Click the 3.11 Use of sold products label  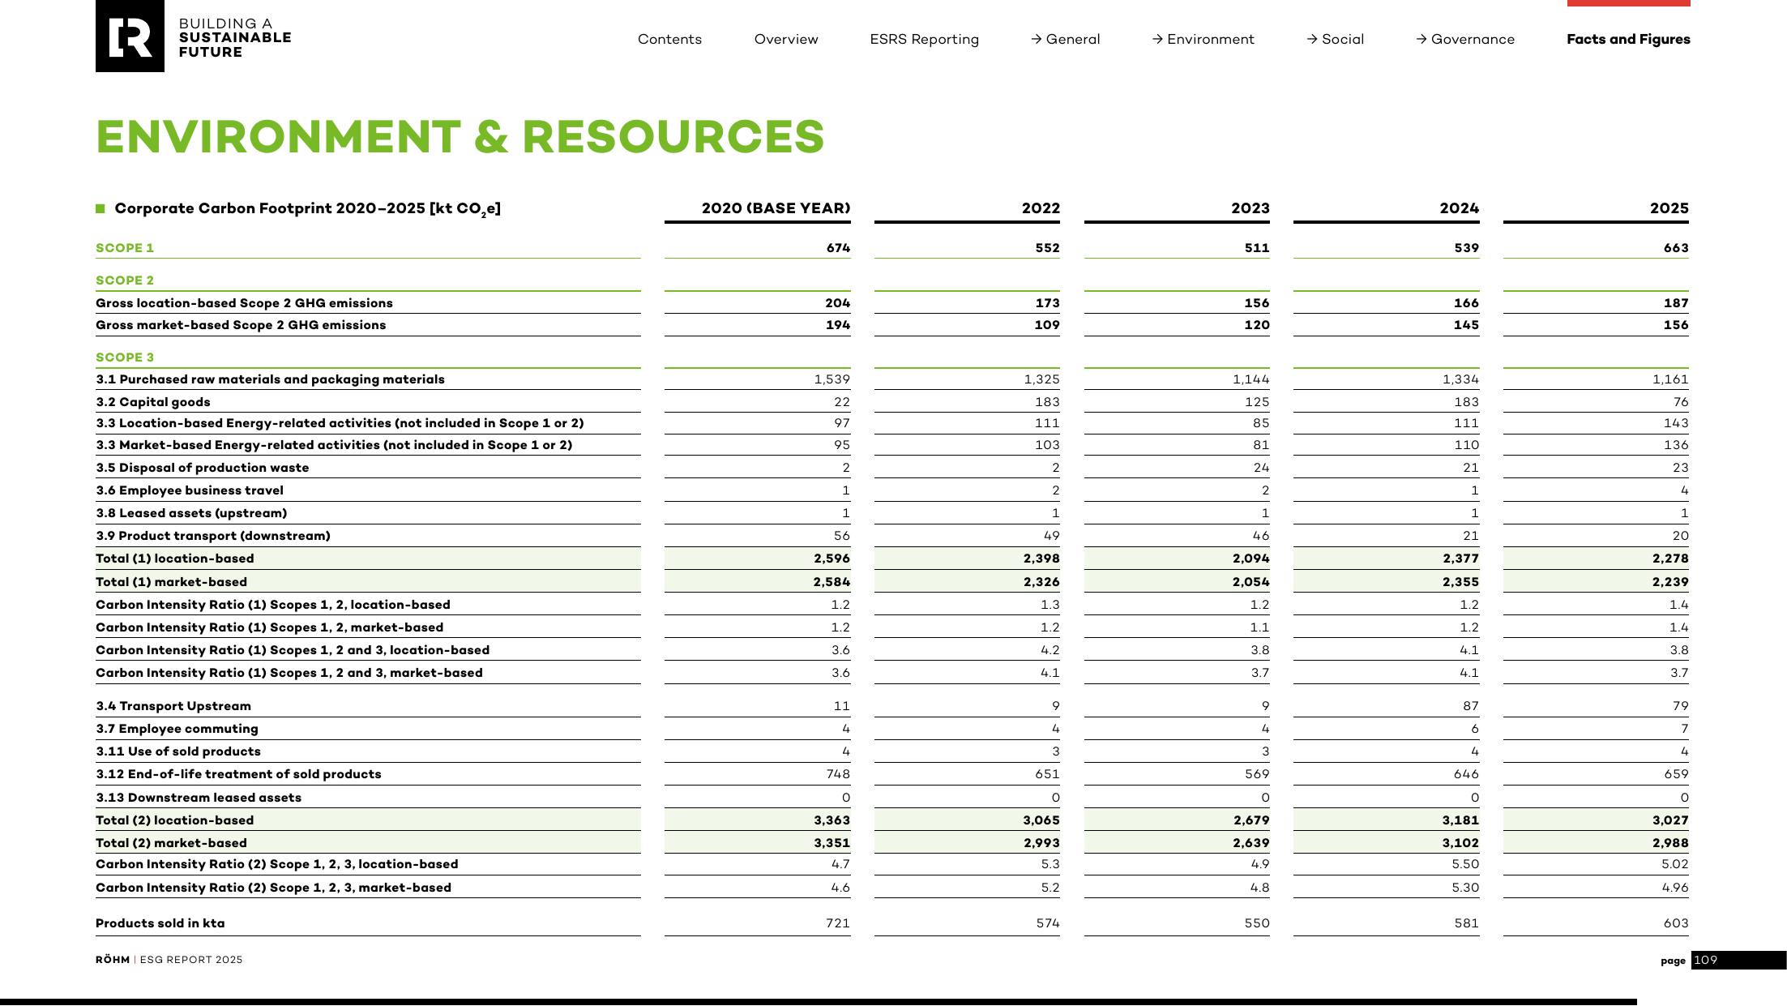[x=178, y=751]
